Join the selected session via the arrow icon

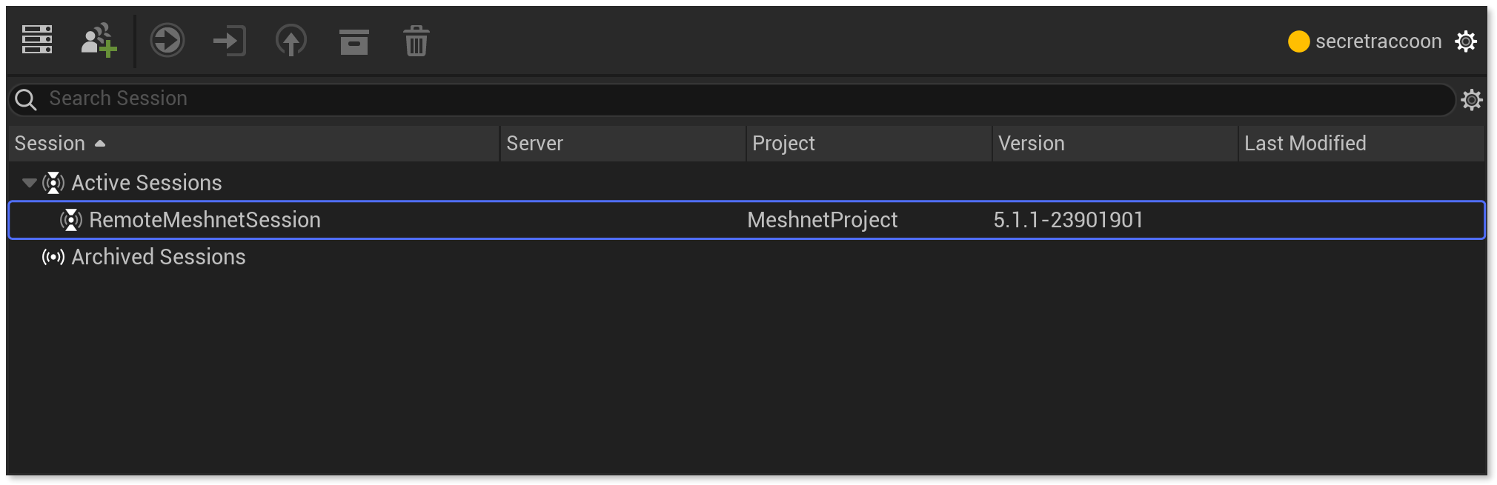coord(229,41)
